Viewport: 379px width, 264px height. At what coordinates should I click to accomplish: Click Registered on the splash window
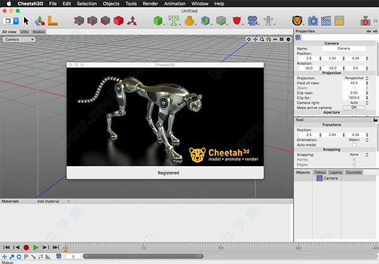[x=168, y=173]
